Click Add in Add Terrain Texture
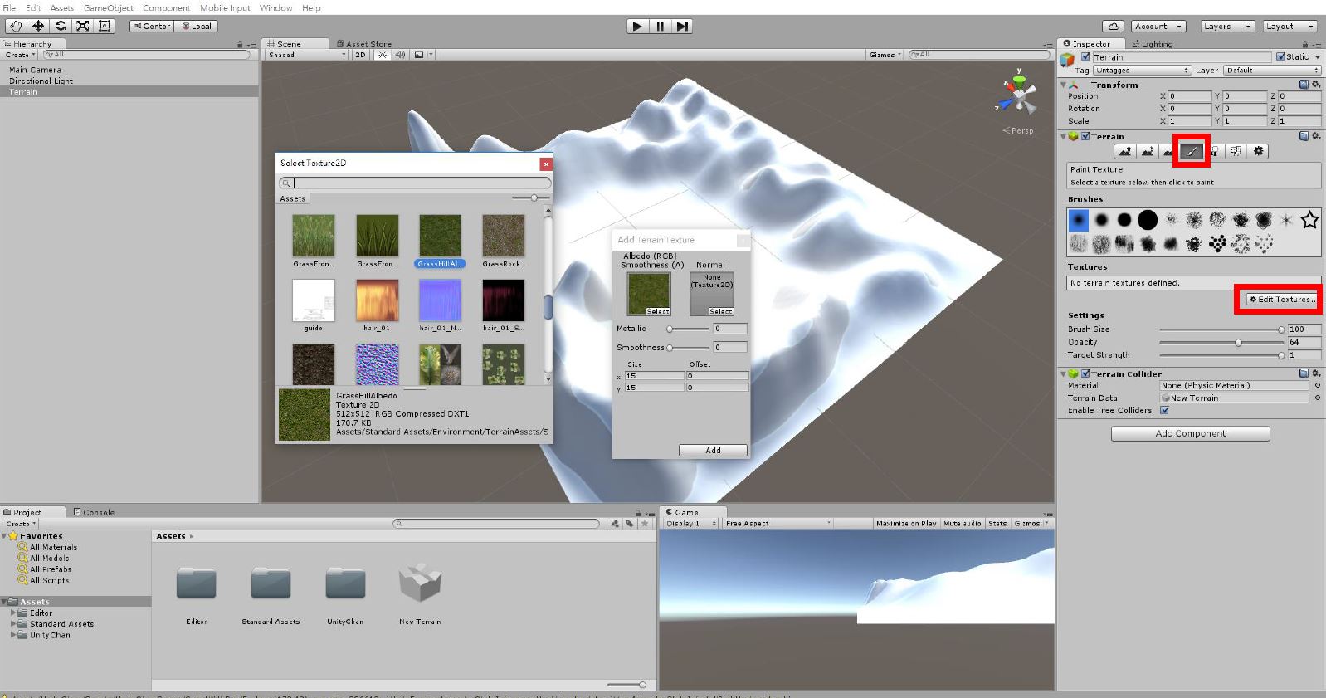 713,450
